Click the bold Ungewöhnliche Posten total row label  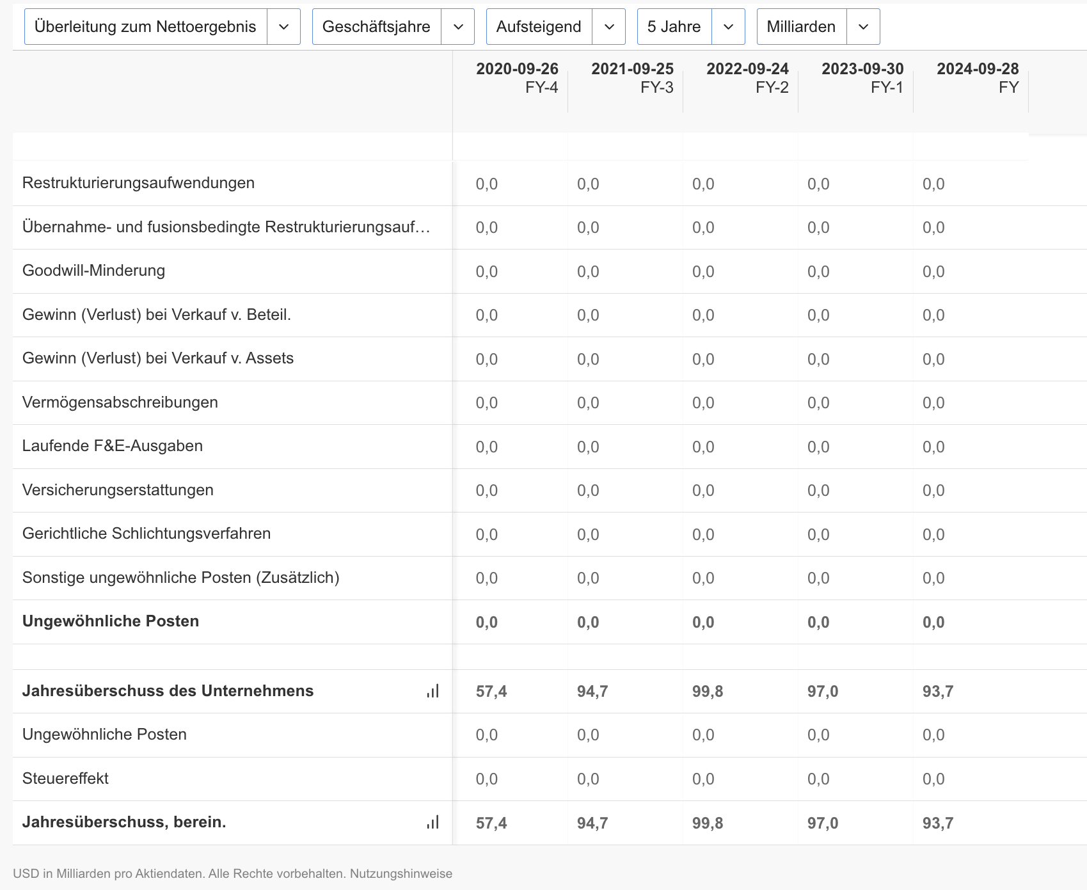click(111, 621)
